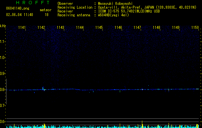The image size is (202, 128).
Task: Click the Receiver label
Action: 65,11
